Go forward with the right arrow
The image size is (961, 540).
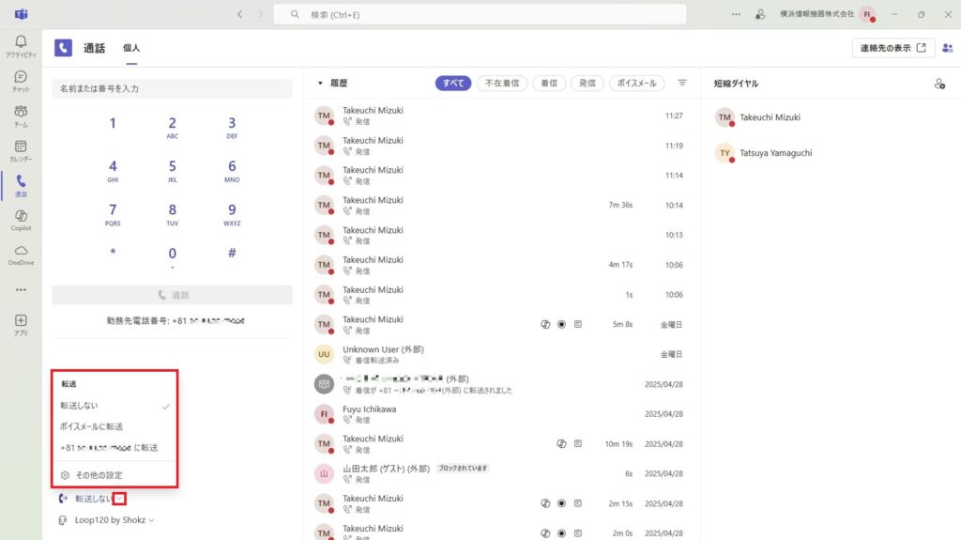(261, 14)
